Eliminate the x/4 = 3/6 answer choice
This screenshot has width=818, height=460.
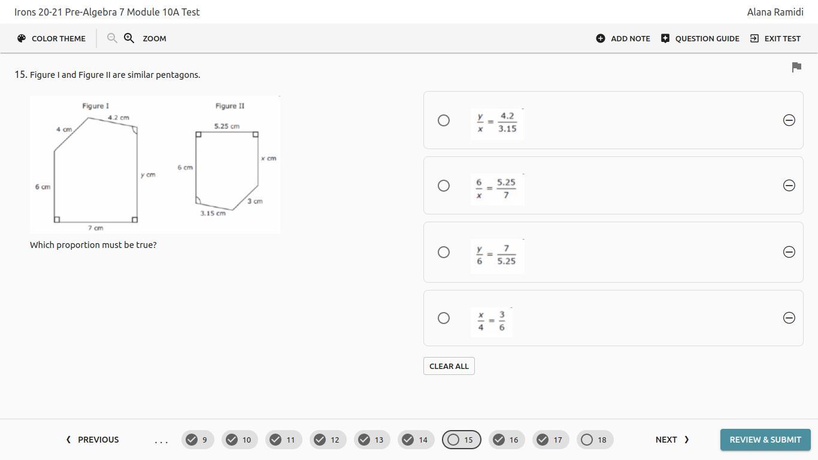pyautogui.click(x=789, y=318)
